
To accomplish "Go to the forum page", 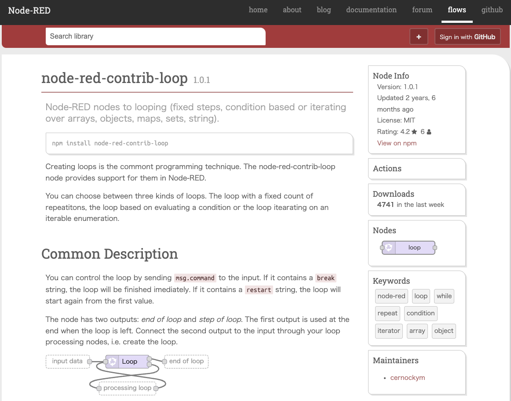I will pos(422,10).
